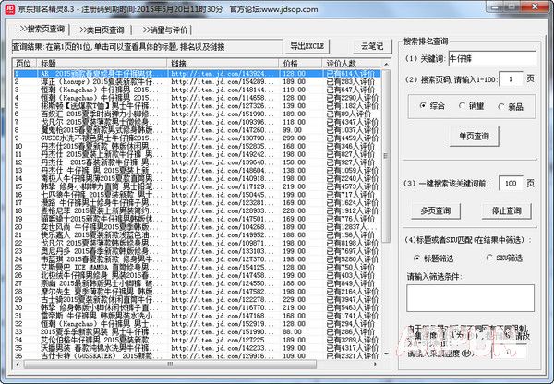Close the 京东排名精灵 window
The width and height of the screenshot is (554, 384).
pyautogui.click(x=535, y=6)
